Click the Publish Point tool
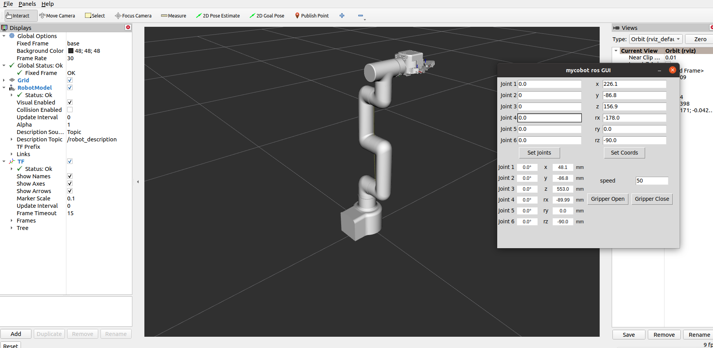 pos(312,16)
